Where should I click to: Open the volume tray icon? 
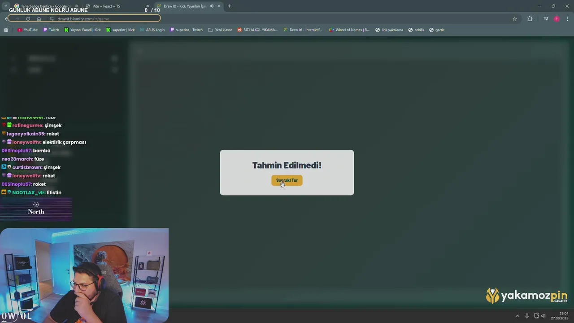pos(544,316)
